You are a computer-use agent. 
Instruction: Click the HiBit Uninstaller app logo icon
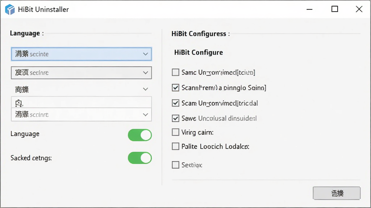click(x=10, y=9)
